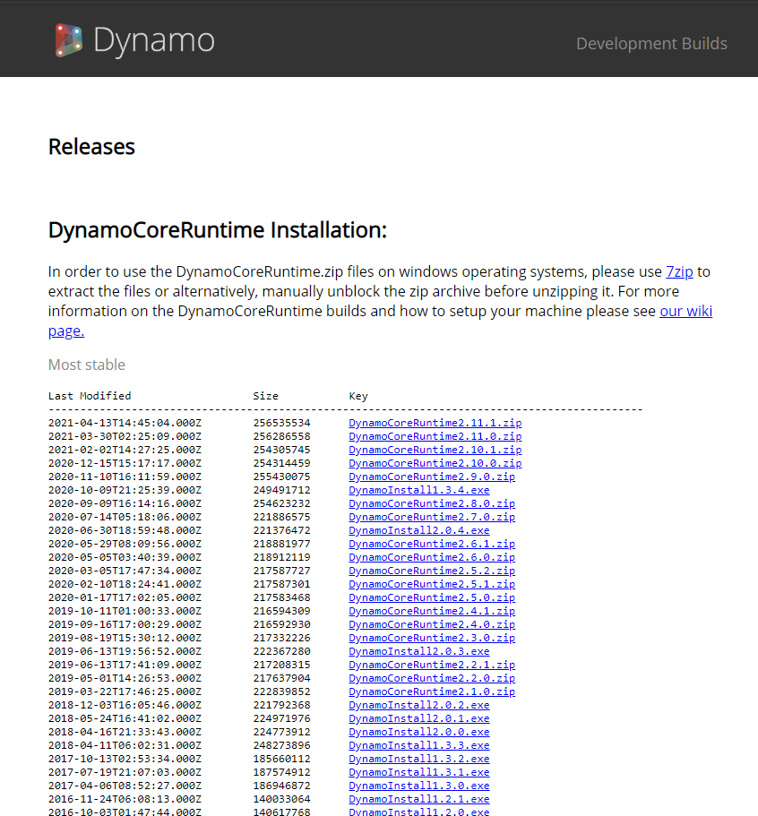
Task: Select timestamp 2021-04-13T14:45:04.000Z
Action: coord(125,423)
